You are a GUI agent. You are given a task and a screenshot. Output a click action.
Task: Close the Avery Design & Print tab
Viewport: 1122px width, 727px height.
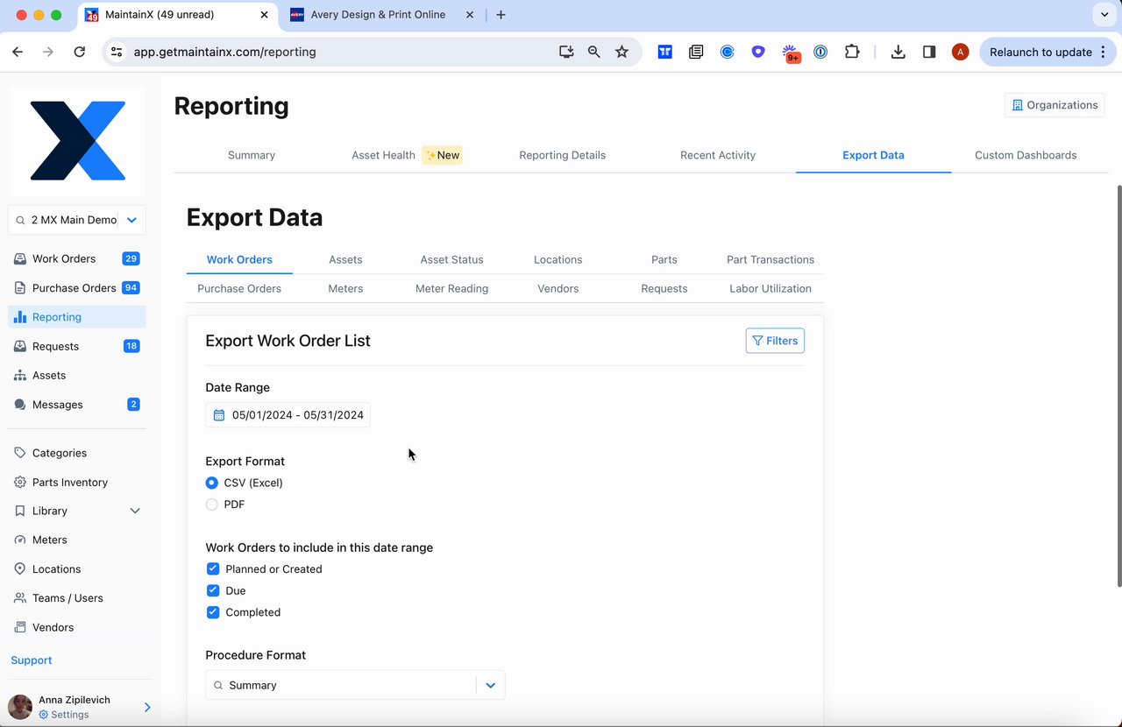pyautogui.click(x=470, y=15)
